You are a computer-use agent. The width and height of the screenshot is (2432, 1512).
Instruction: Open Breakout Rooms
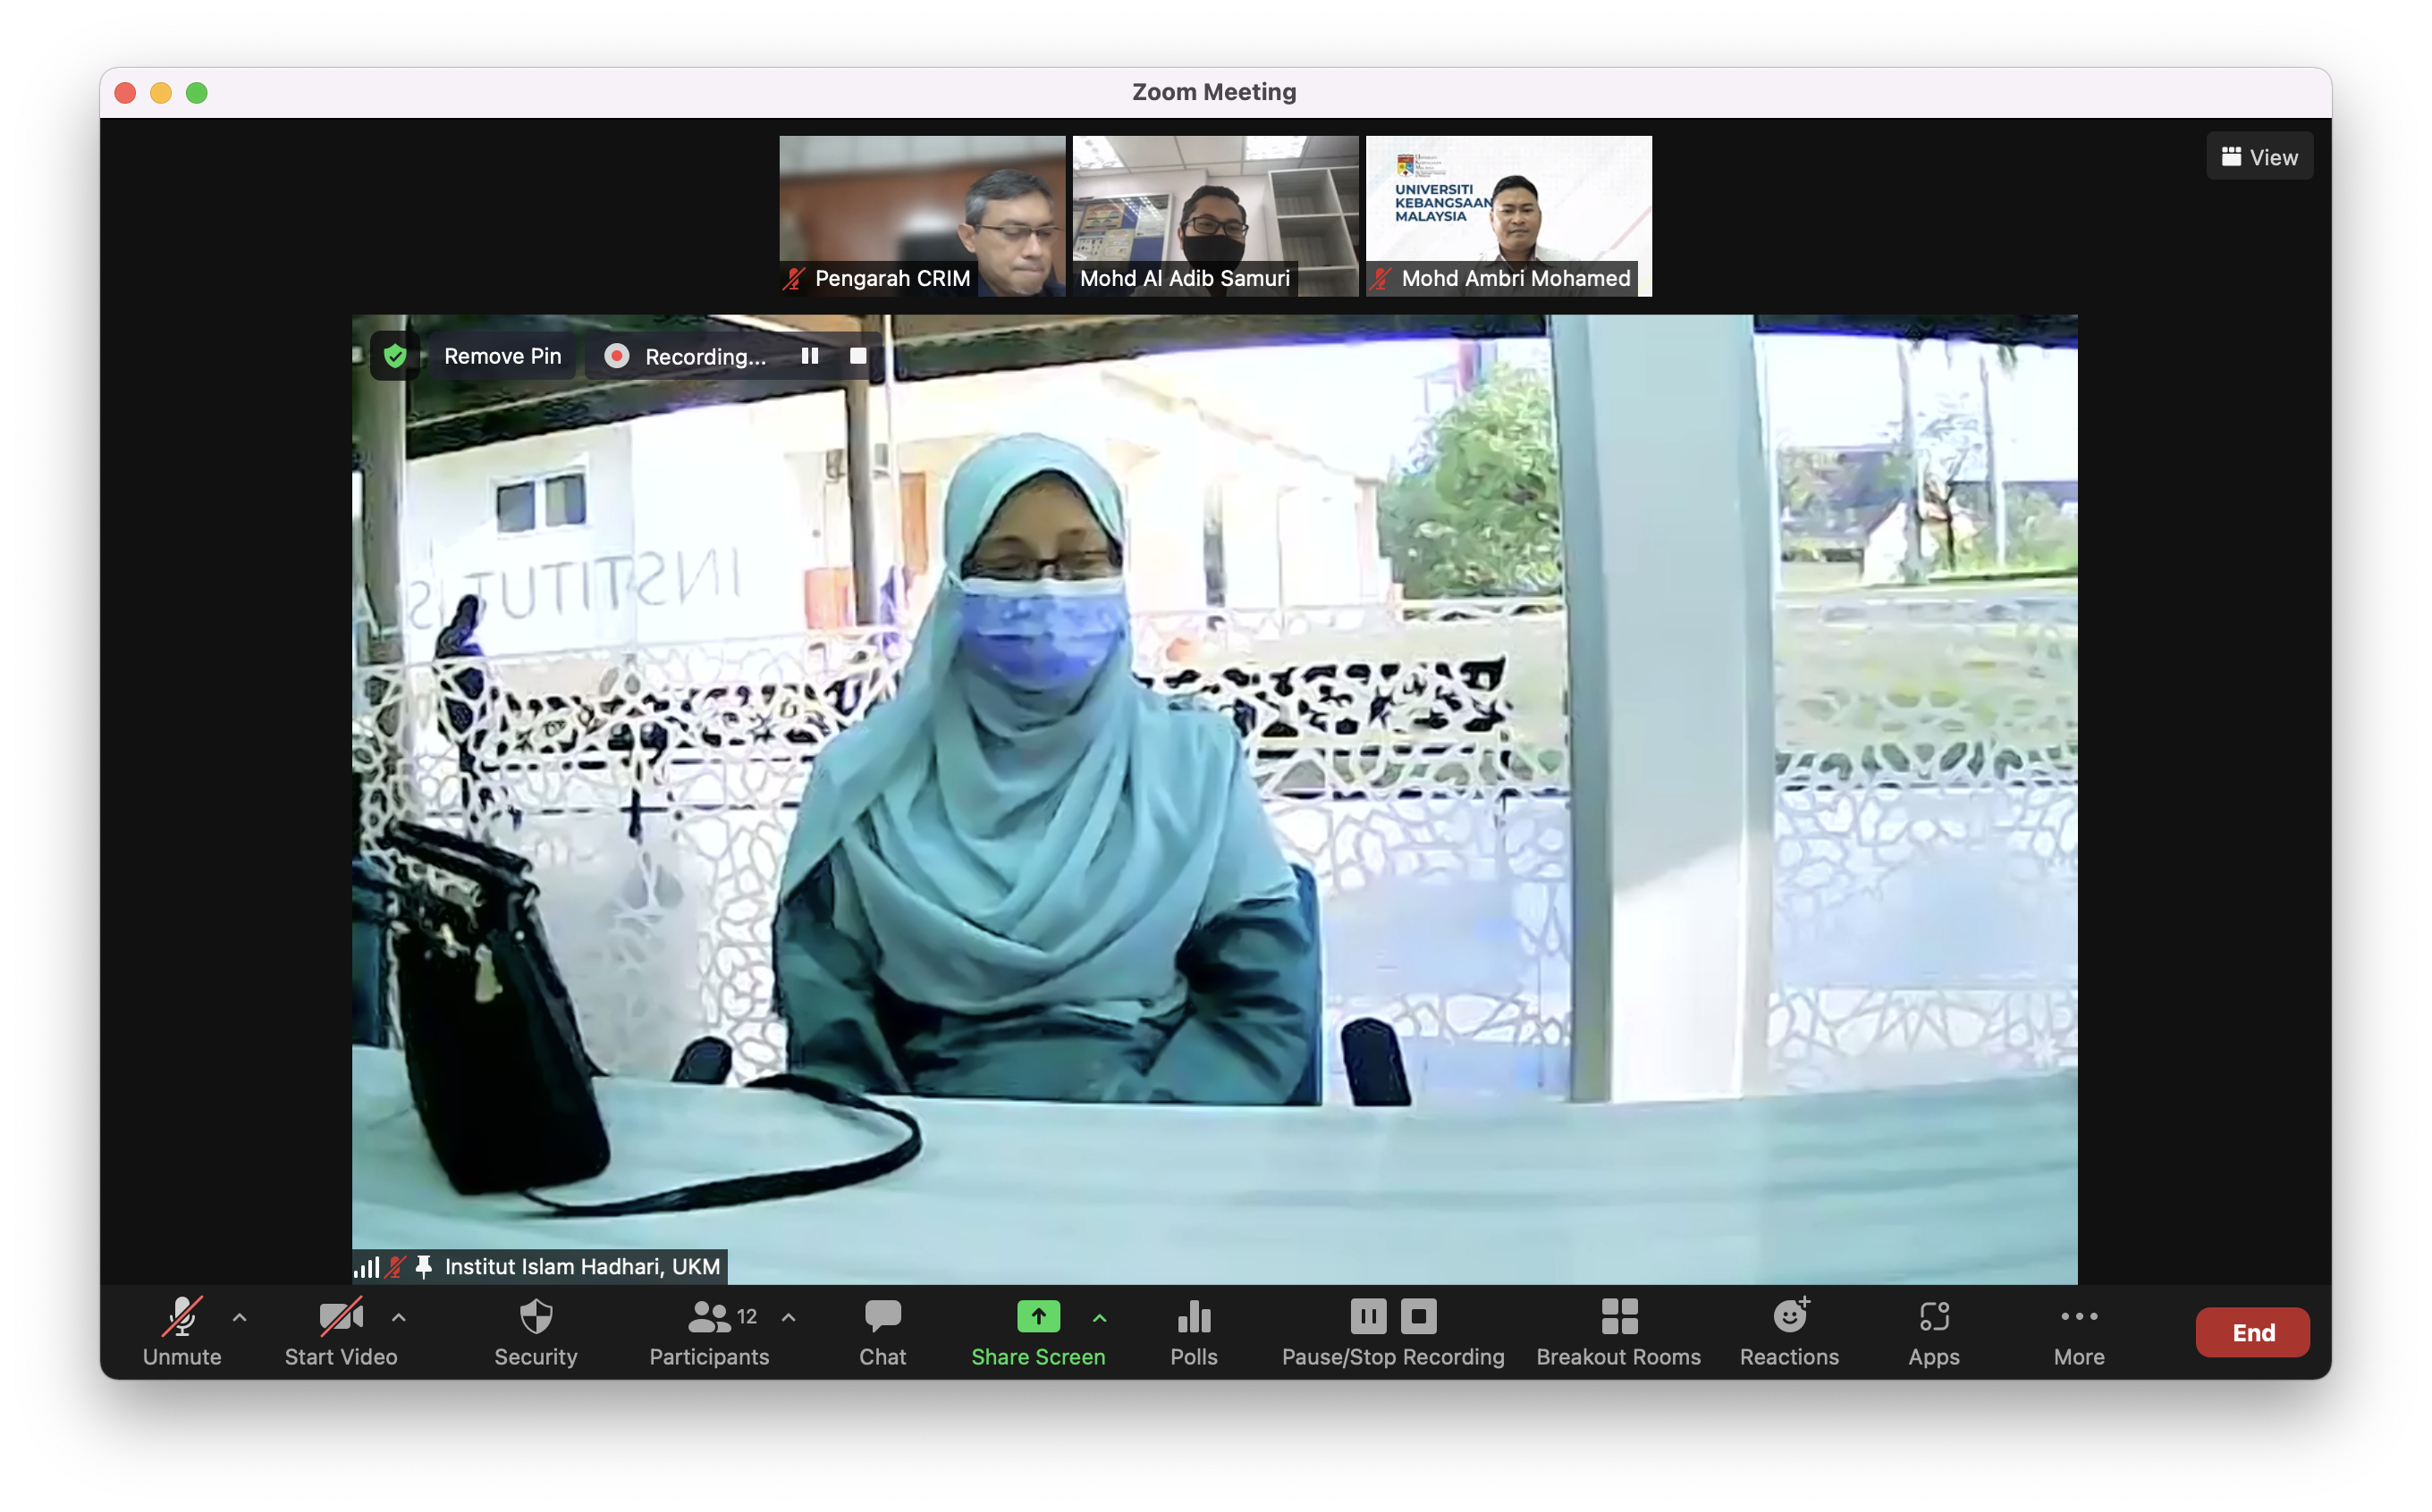click(x=1617, y=1318)
